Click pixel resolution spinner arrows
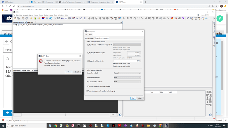228x128 pixels. click(140, 61)
